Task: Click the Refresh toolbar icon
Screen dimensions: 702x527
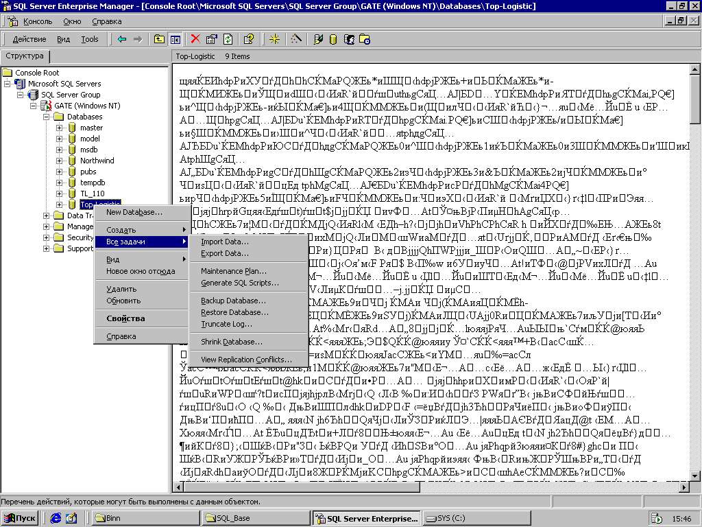Action: click(x=228, y=39)
